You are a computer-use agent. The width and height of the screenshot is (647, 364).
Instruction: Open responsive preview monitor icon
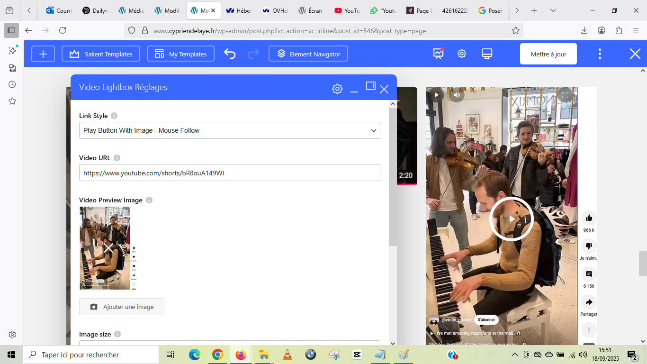487,54
